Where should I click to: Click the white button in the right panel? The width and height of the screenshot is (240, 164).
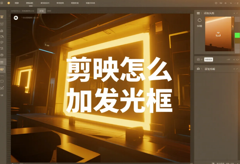click(x=208, y=59)
